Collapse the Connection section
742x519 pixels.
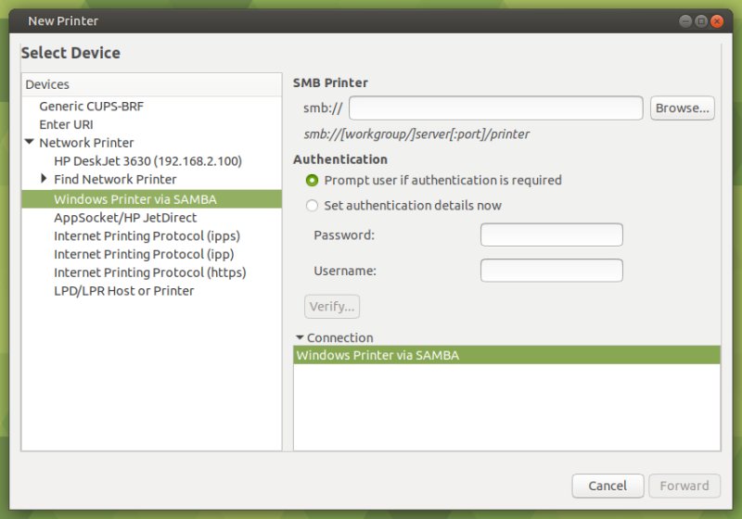(300, 338)
